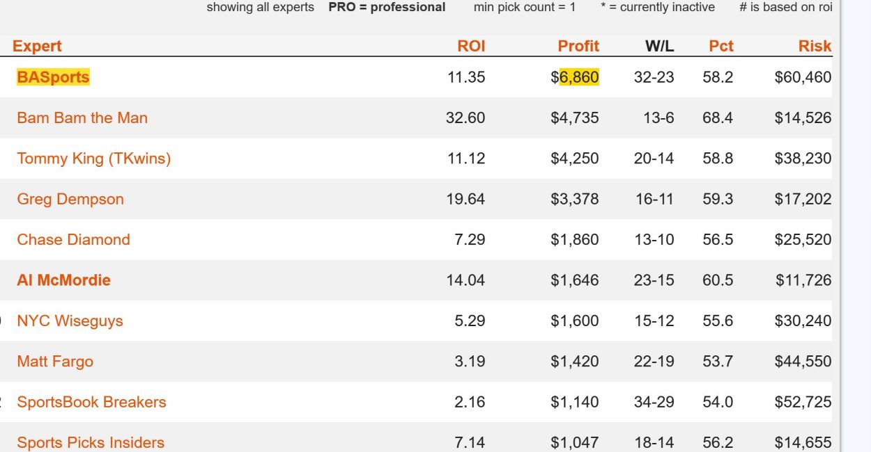Viewport: 871px width, 452px height.
Task: Sort table by Risk column header
Action: [x=815, y=46]
